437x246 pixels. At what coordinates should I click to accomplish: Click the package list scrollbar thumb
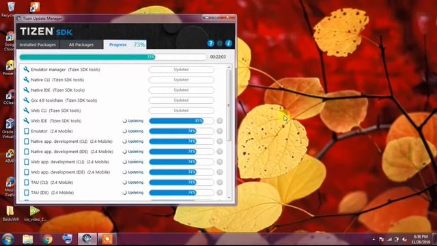[229, 105]
